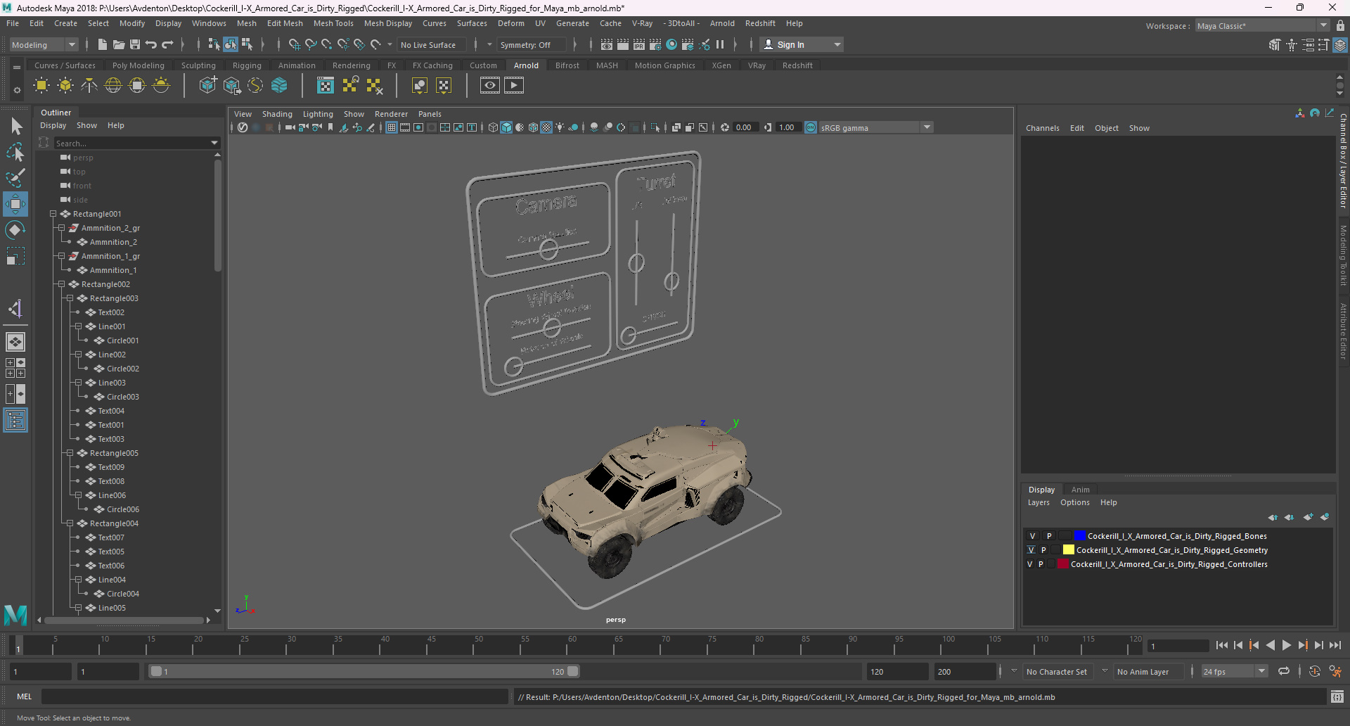The width and height of the screenshot is (1350, 726).
Task: Open the 24 fps frame rate dropdown
Action: [x=1235, y=671]
